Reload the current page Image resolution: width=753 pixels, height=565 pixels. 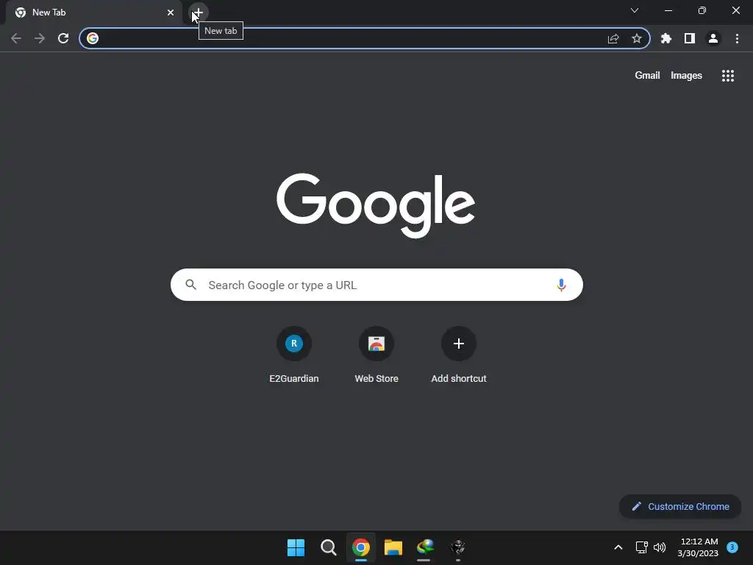(x=63, y=38)
